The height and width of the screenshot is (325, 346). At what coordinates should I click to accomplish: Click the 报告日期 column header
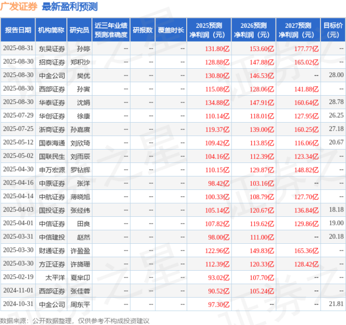click(x=18, y=30)
